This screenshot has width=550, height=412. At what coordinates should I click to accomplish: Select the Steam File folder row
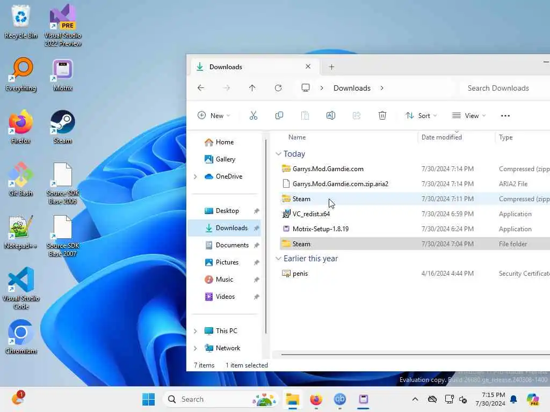[415, 244]
